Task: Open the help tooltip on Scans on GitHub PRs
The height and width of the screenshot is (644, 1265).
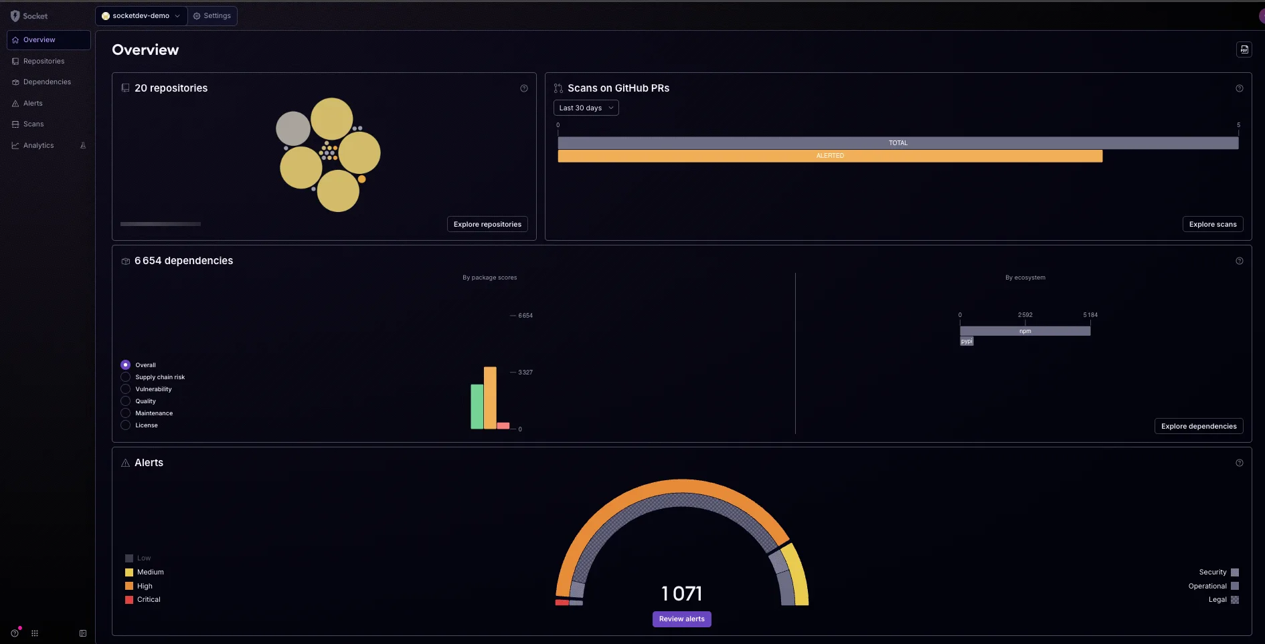Action: (x=1239, y=88)
